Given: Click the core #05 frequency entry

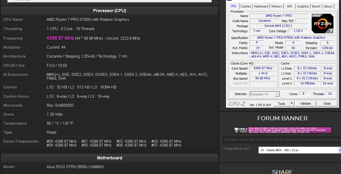Looking at the screenshot, I should tap(97, 145).
